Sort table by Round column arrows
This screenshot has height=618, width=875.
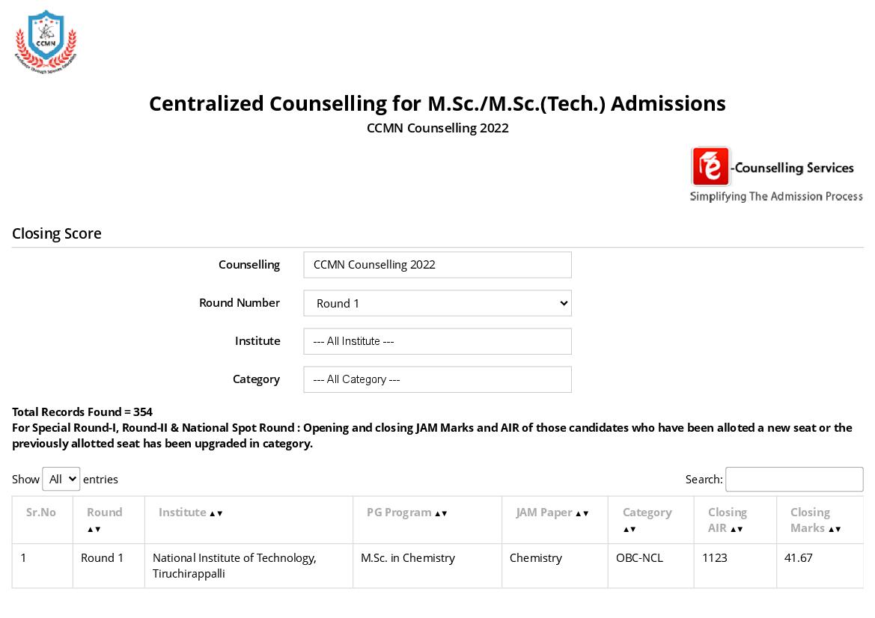click(94, 529)
